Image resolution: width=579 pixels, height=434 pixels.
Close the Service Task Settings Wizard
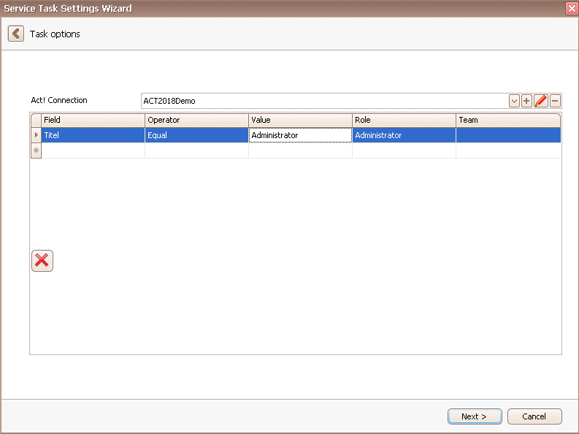572,8
